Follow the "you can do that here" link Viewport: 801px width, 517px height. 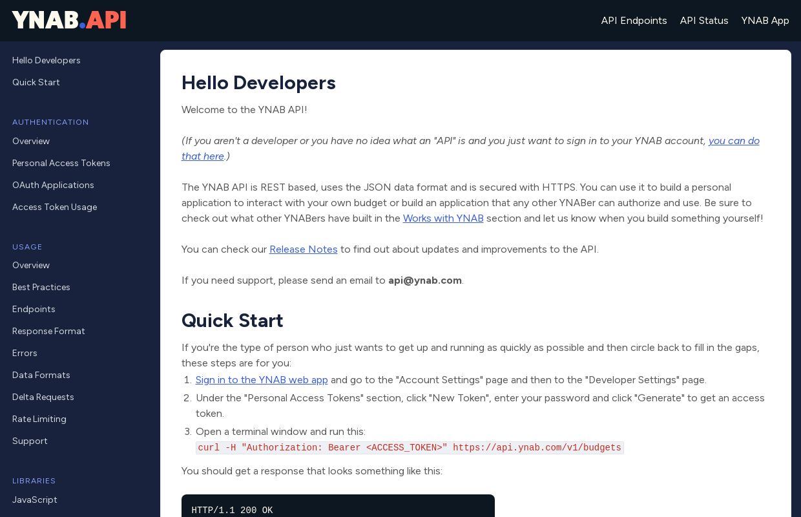tap(734, 141)
